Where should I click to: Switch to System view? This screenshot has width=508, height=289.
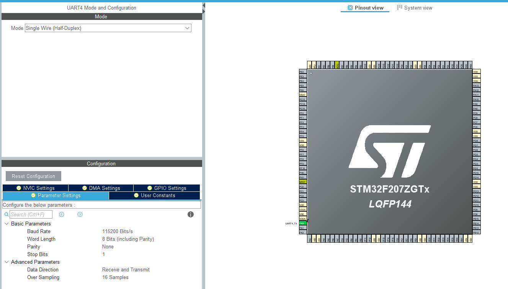click(x=415, y=8)
